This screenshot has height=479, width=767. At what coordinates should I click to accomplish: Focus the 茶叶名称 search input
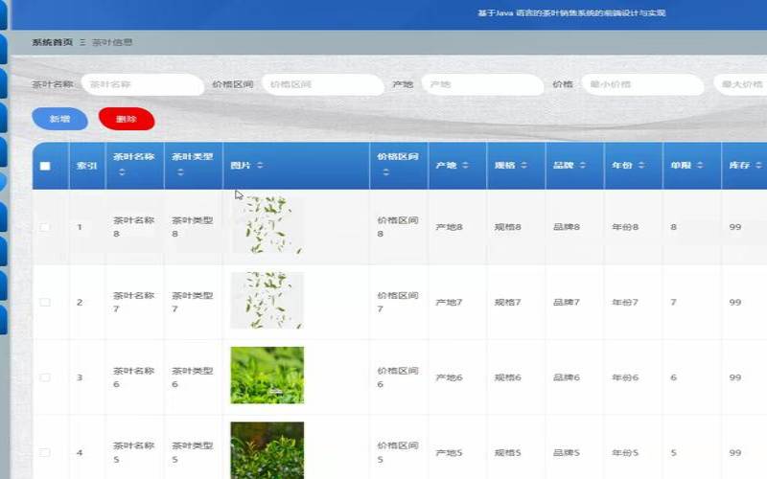point(142,84)
